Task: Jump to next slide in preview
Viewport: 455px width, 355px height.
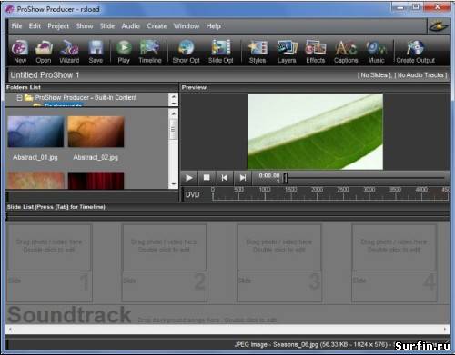Action: [243, 178]
